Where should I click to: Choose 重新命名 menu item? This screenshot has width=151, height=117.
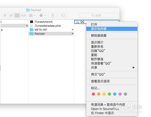tap(112, 46)
